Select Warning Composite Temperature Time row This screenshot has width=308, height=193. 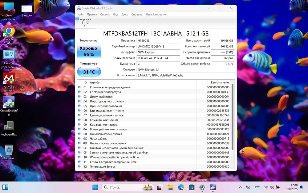(x=154, y=157)
